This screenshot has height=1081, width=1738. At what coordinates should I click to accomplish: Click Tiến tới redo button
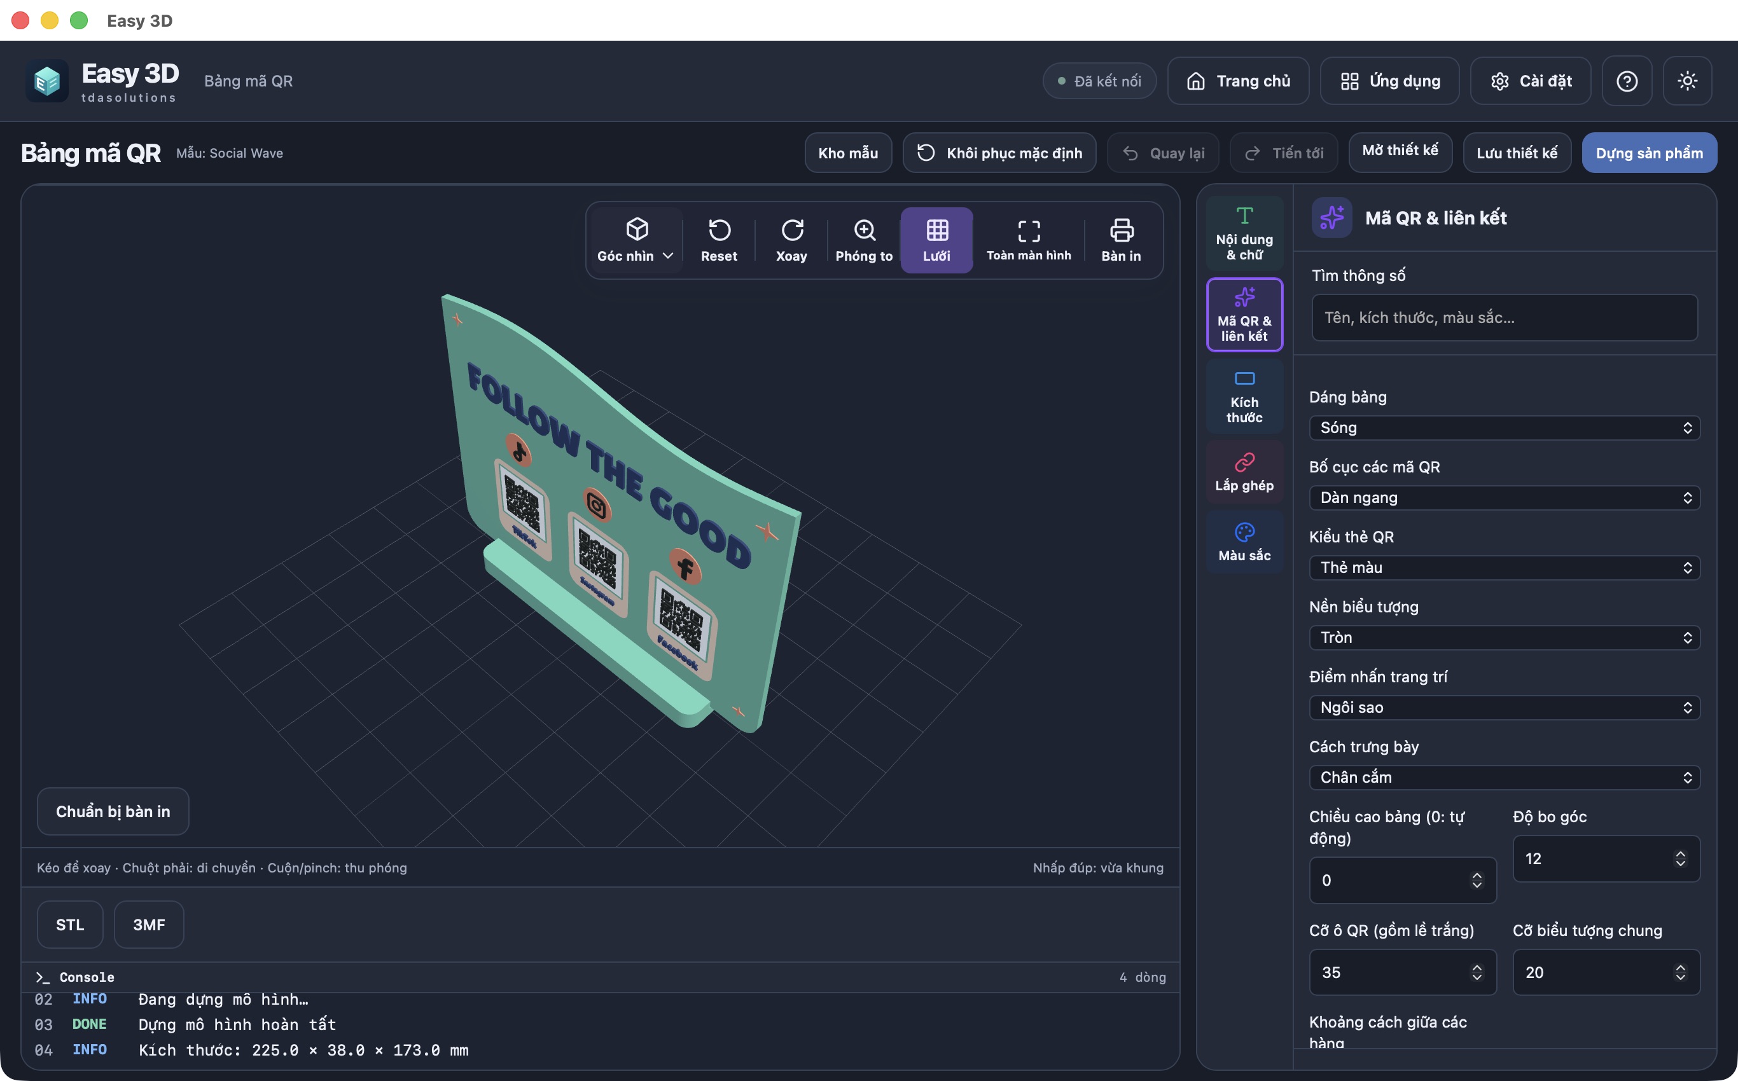(1284, 153)
